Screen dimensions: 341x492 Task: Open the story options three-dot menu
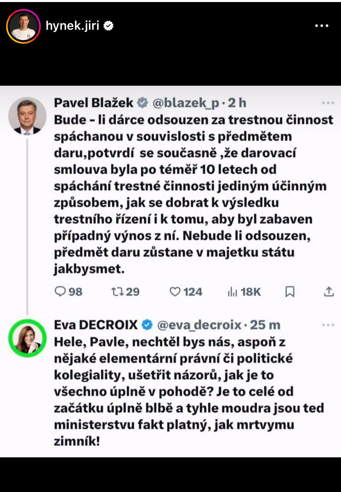[x=322, y=26]
